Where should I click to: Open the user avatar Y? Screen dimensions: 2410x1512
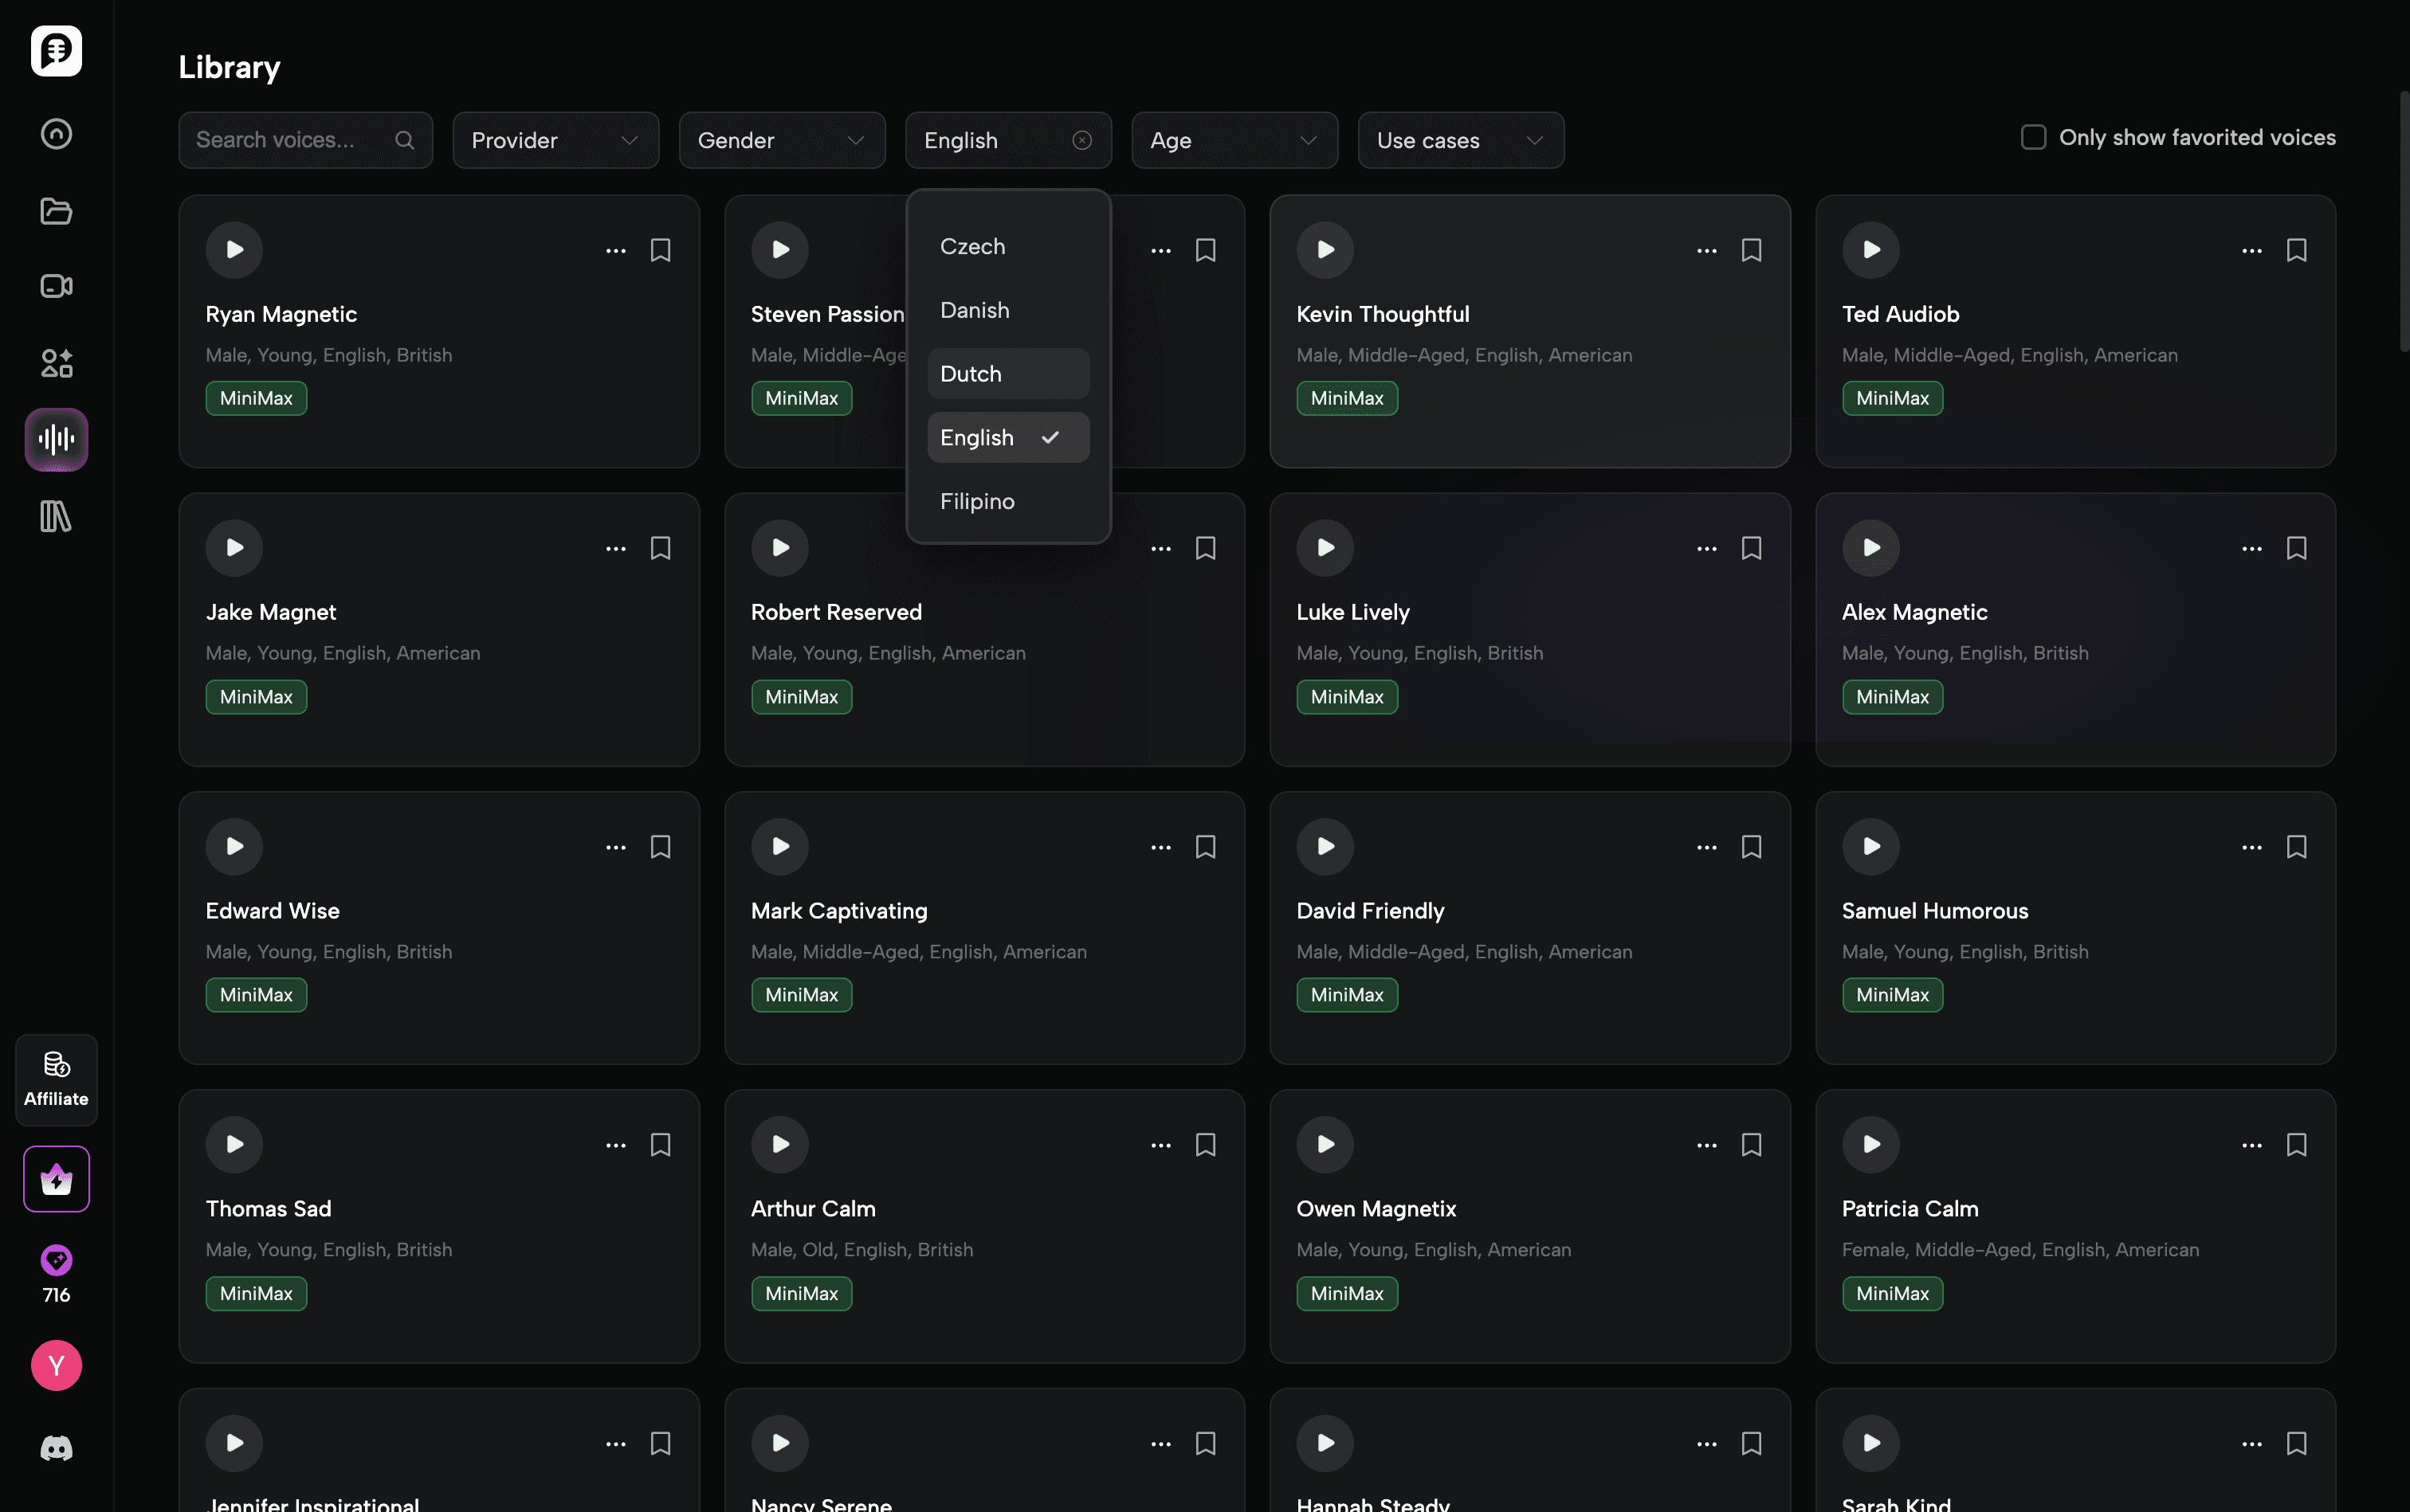[x=56, y=1366]
